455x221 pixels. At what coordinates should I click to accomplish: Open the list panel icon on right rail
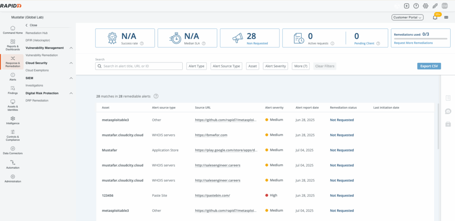448,98
